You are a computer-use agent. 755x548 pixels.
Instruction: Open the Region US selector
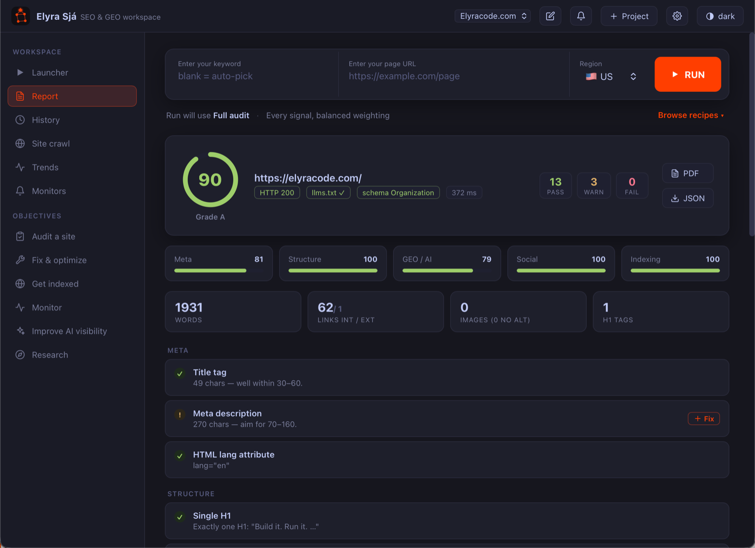pos(611,76)
